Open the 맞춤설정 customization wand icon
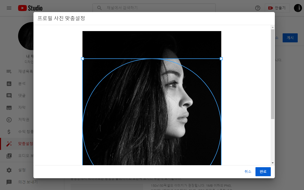 pyautogui.click(x=9, y=144)
